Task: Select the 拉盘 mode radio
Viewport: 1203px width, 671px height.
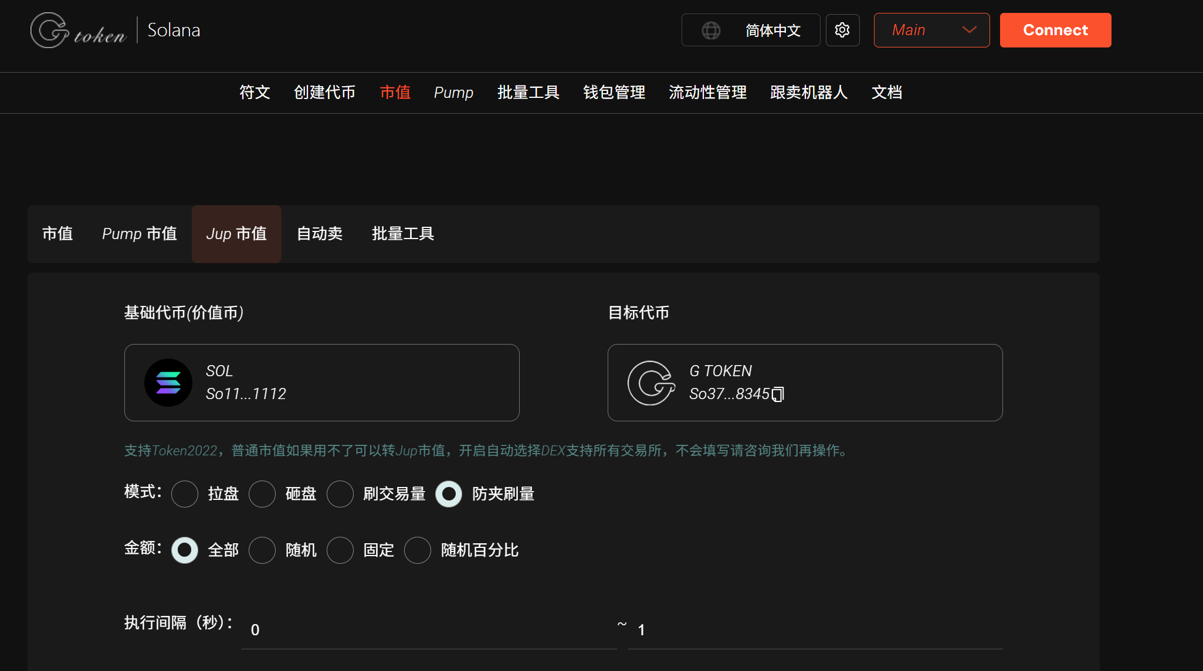Action: 185,494
